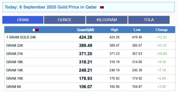Click the GRAM 6K row label

(14, 87)
